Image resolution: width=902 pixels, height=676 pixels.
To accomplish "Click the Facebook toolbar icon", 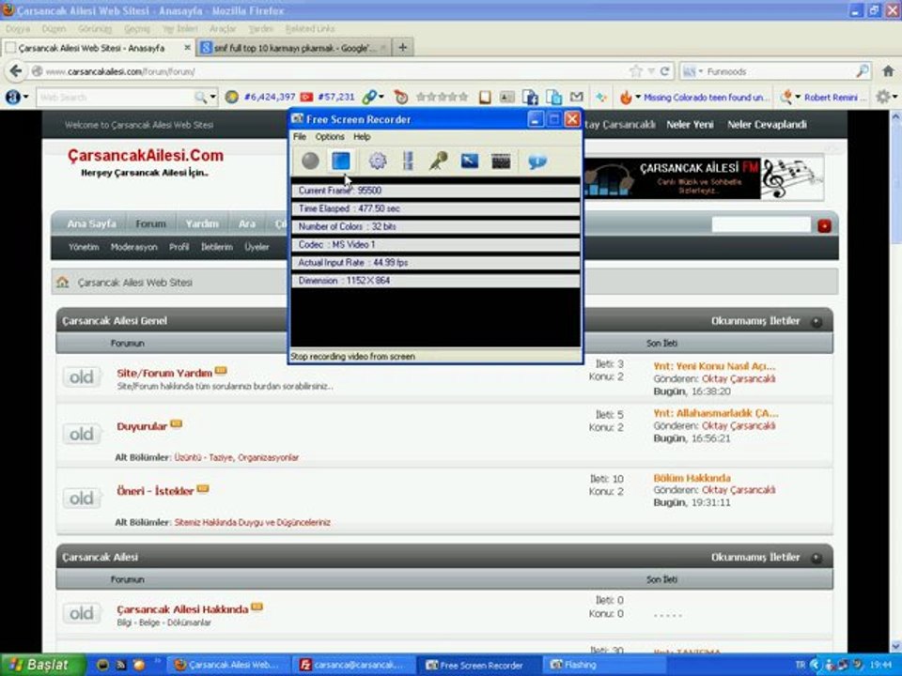I will click(530, 97).
